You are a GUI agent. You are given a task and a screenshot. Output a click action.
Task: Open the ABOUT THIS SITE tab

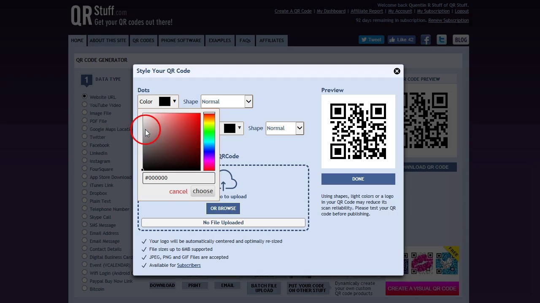click(x=108, y=40)
